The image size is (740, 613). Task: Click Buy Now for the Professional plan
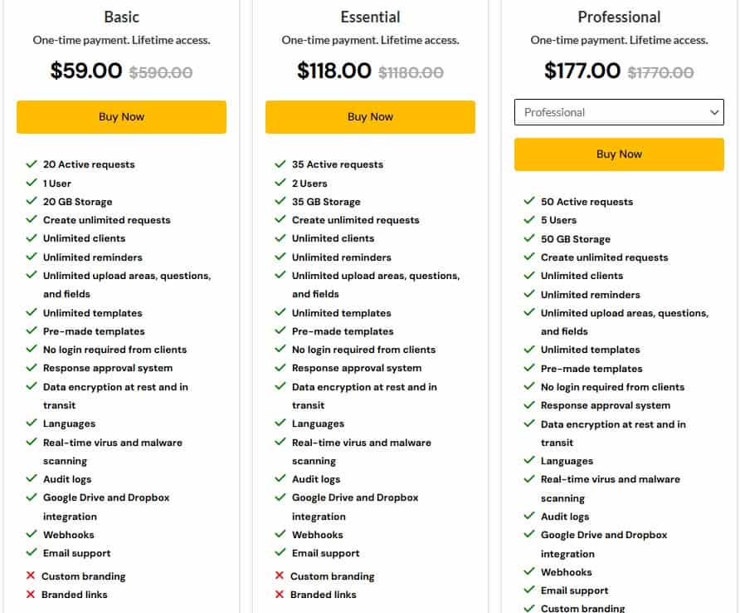point(619,154)
